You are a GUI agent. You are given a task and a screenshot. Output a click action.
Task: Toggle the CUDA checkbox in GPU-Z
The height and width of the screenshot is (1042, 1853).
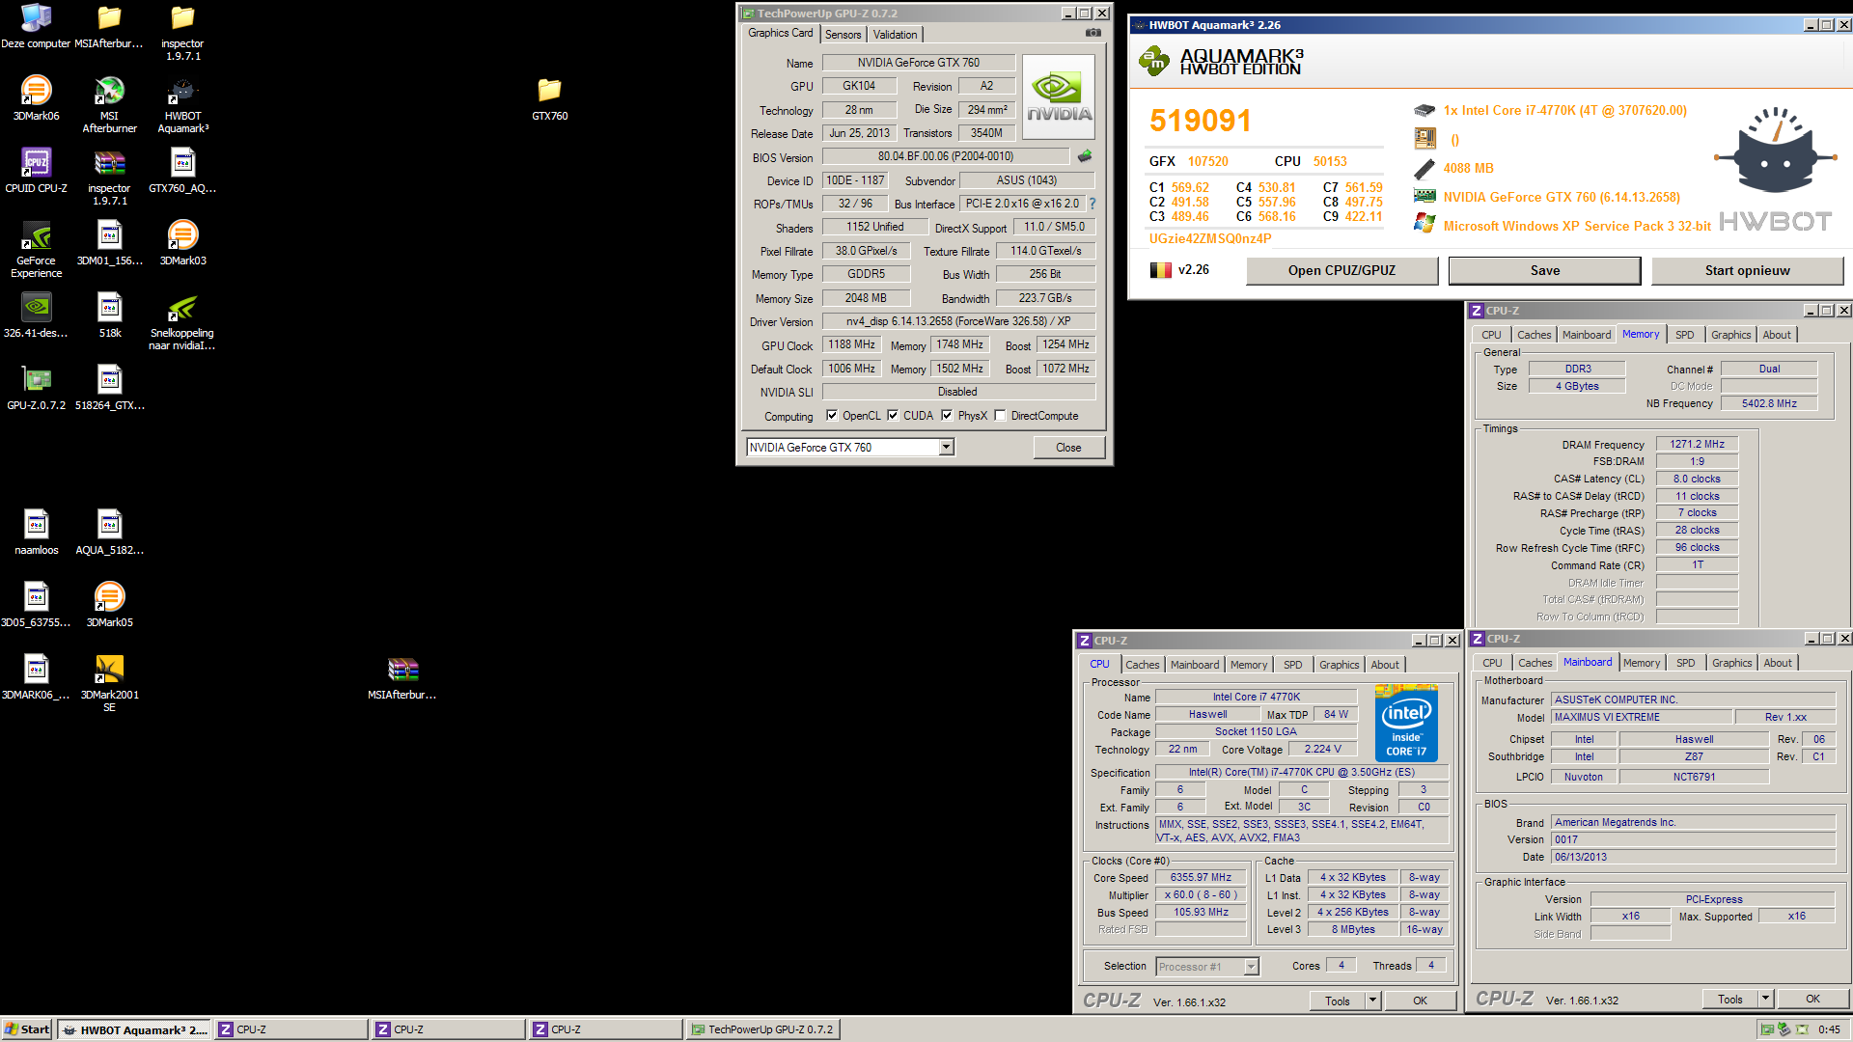(x=893, y=416)
